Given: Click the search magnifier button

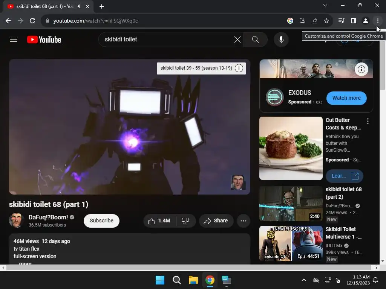Looking at the screenshot, I should pos(255,40).
